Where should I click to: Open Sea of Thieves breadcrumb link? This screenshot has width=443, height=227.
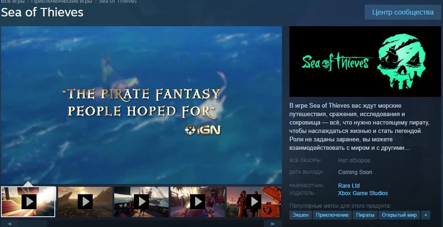[118, 1]
